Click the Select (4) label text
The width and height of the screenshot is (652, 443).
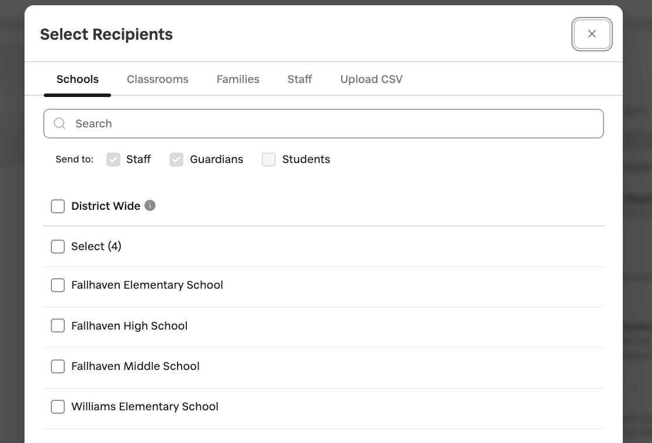click(96, 247)
